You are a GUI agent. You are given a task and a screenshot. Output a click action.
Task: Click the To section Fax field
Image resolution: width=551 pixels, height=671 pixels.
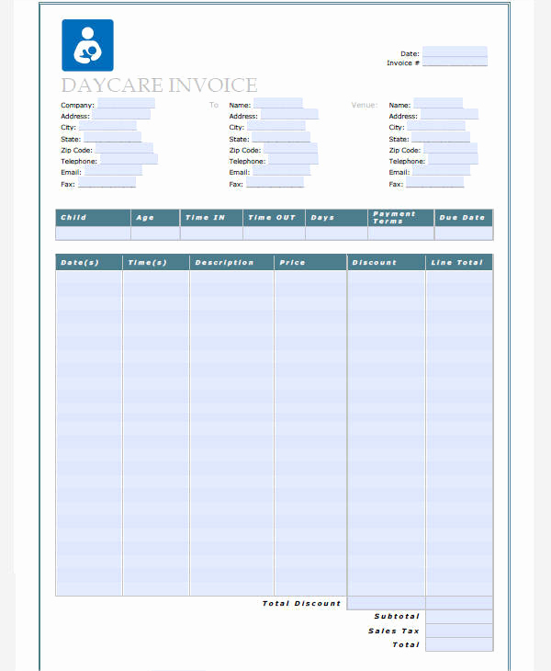tap(275, 182)
